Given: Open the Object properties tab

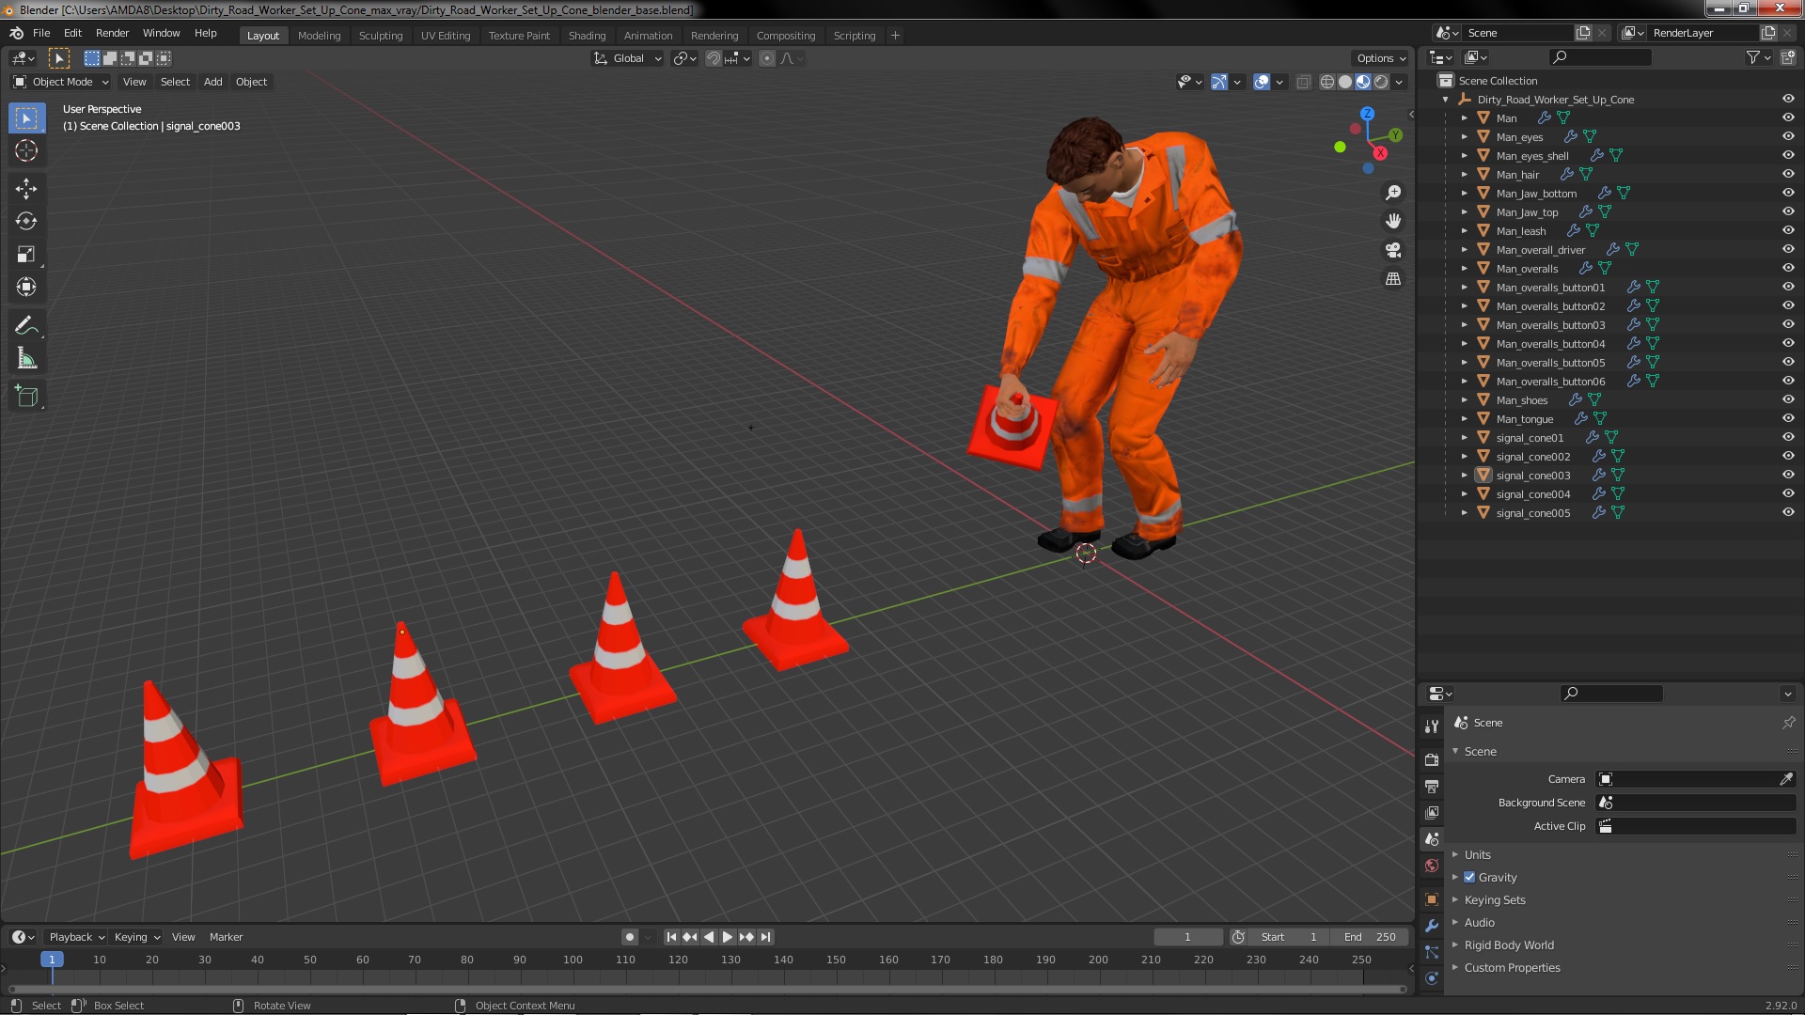Looking at the screenshot, I should tap(1432, 899).
